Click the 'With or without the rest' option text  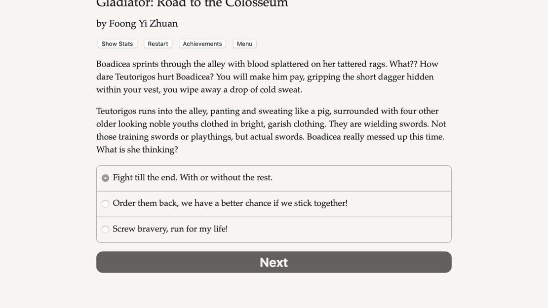[226, 178]
